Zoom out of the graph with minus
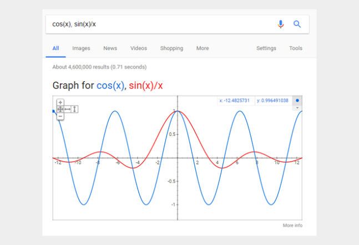 coord(60,116)
